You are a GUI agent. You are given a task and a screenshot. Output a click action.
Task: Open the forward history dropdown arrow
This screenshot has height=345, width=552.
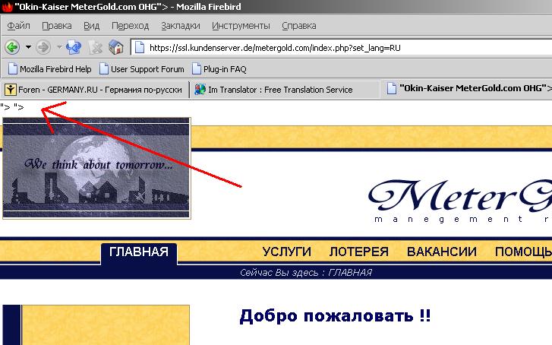click(x=59, y=47)
